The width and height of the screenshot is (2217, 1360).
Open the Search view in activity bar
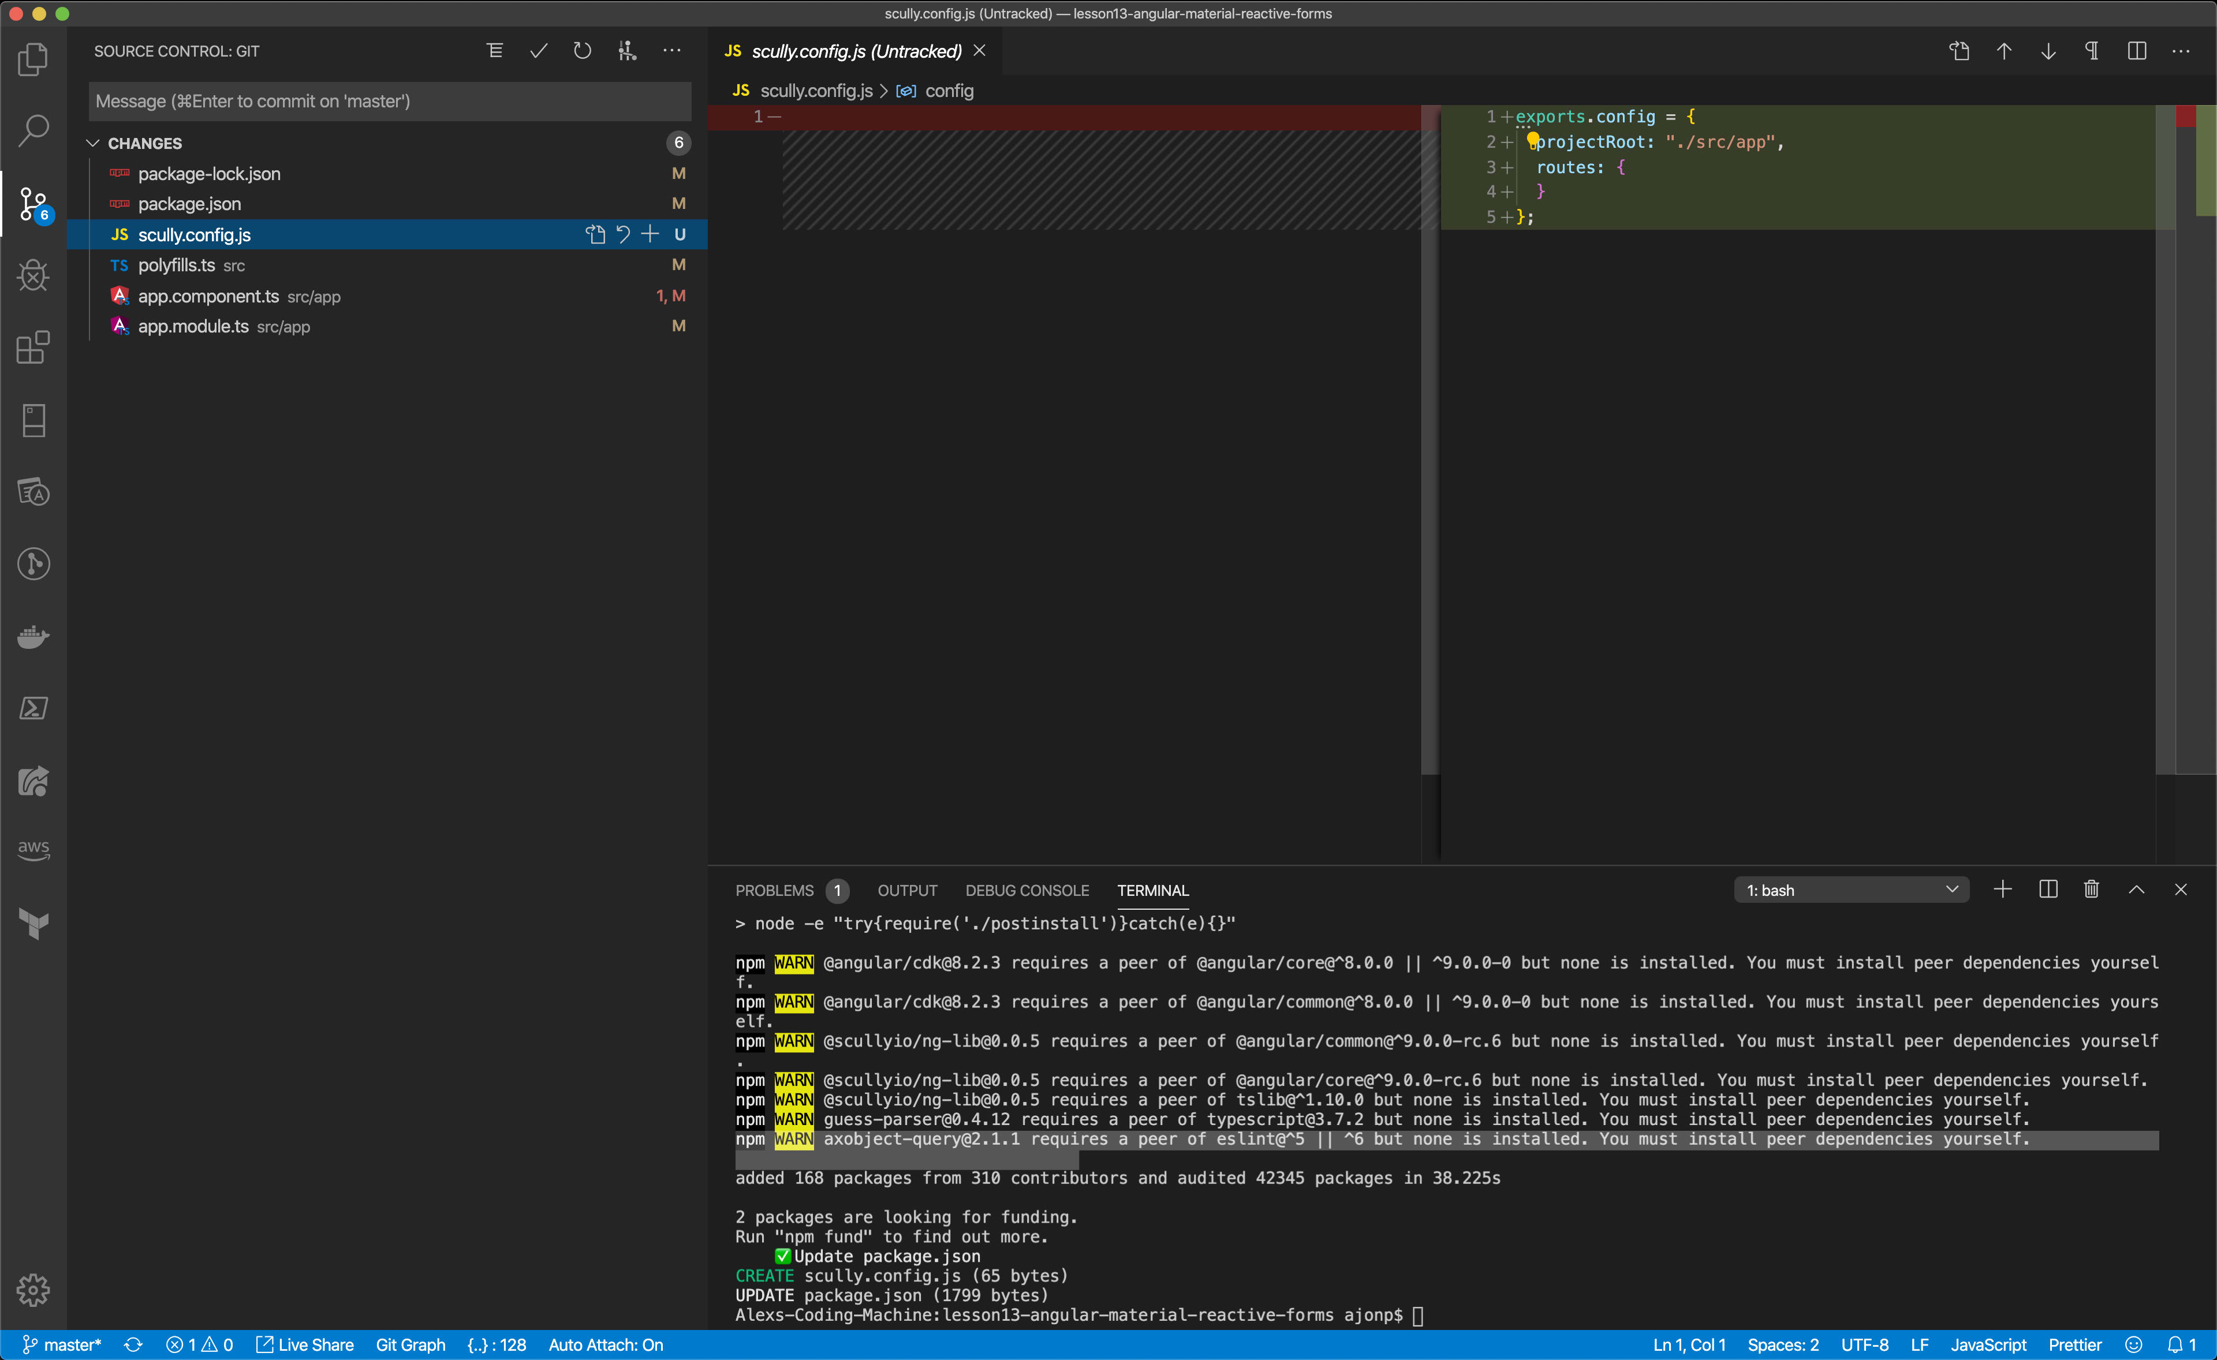pyautogui.click(x=33, y=131)
